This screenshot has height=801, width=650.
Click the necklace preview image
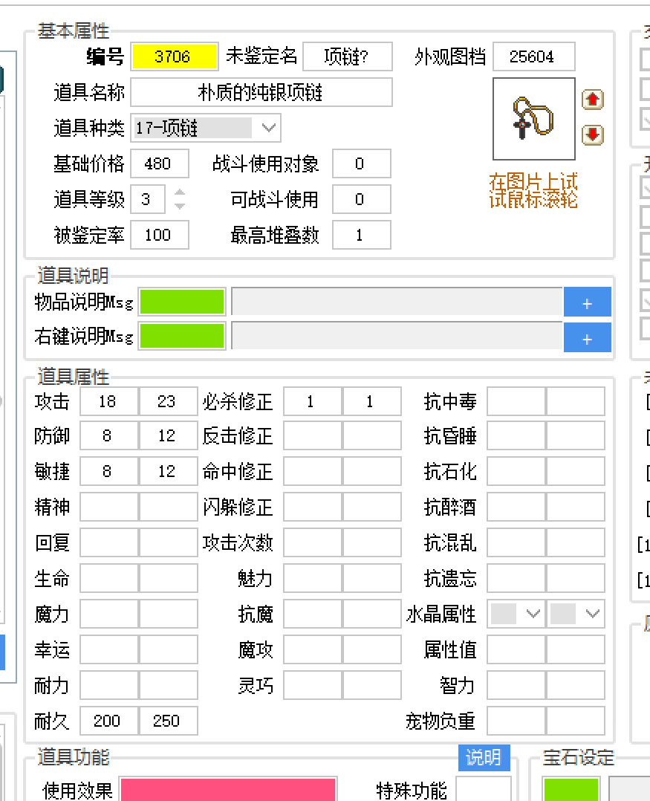coord(533,118)
